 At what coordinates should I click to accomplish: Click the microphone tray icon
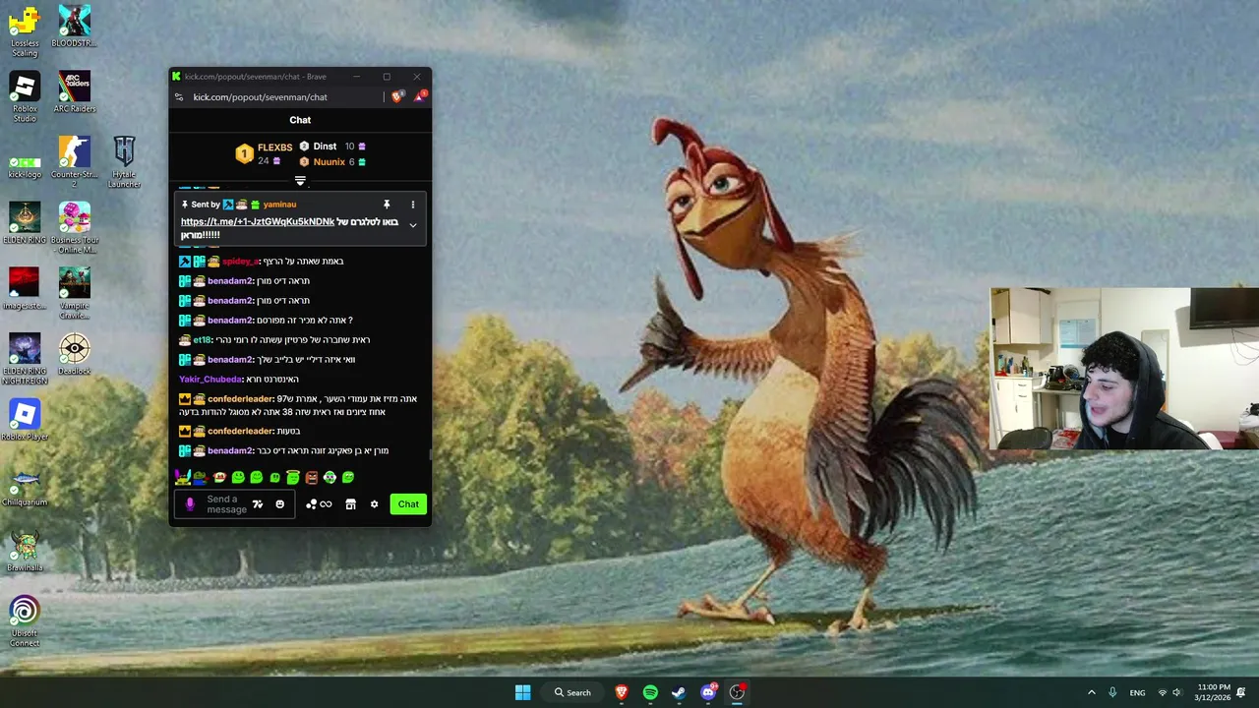tap(1112, 692)
